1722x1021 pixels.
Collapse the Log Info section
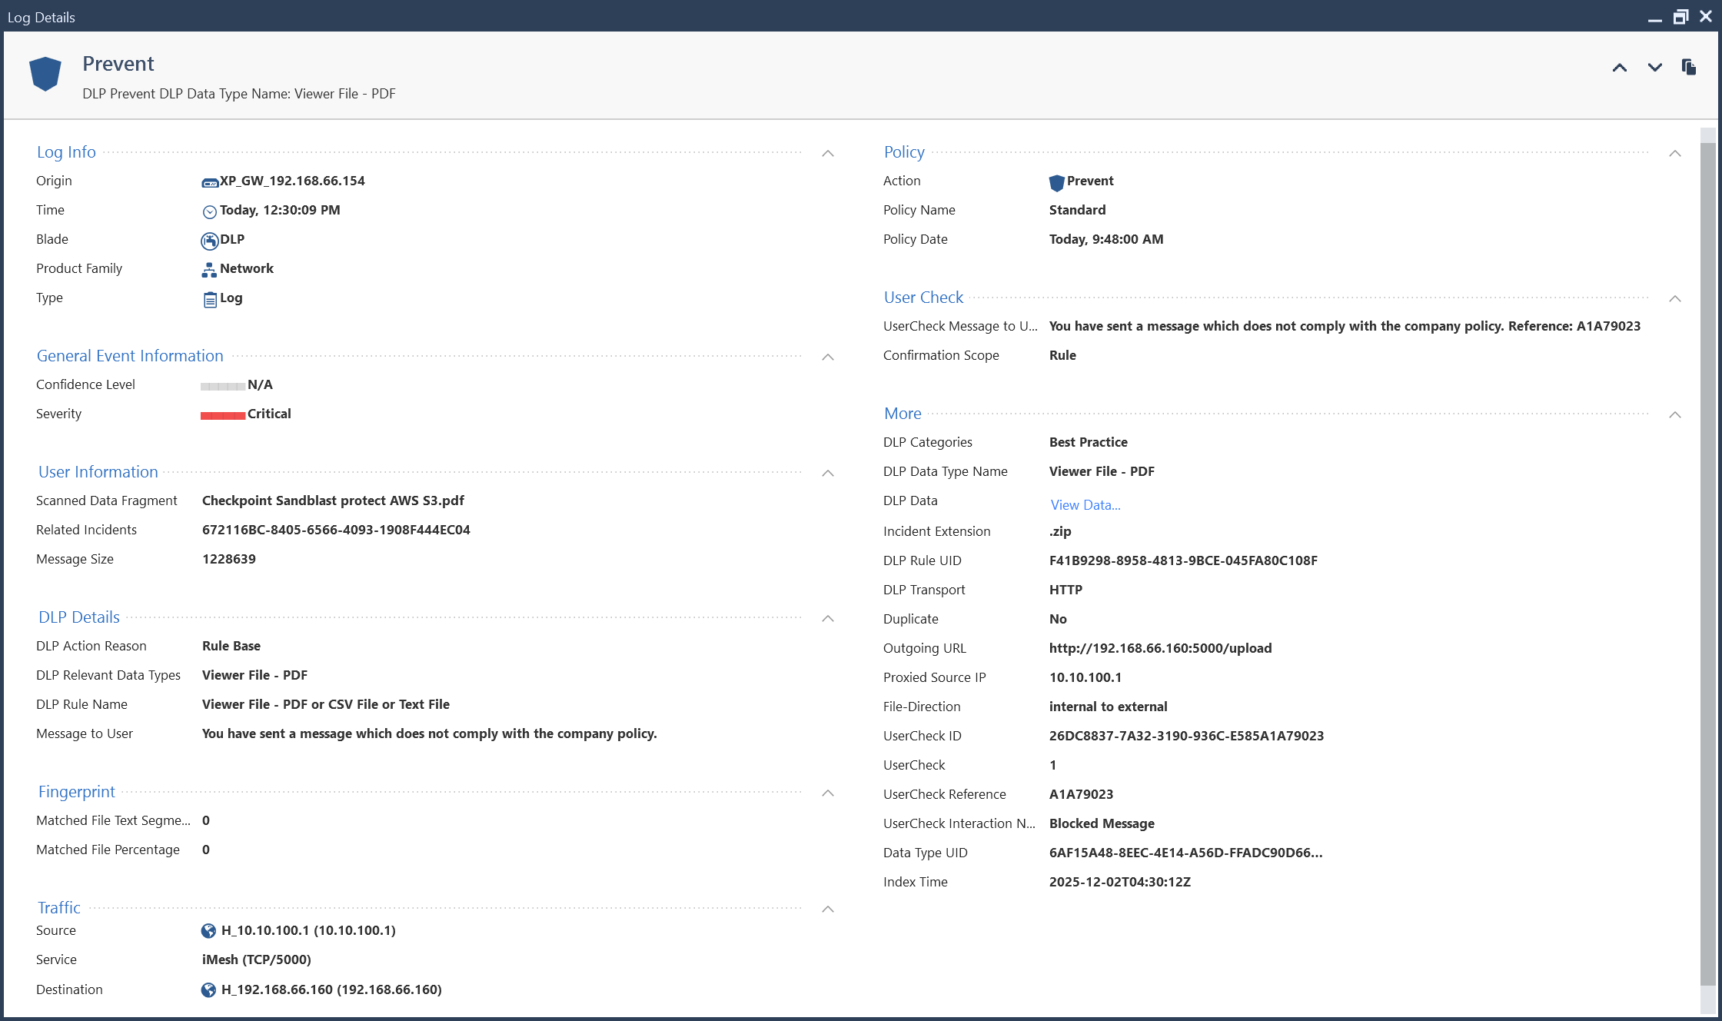point(828,153)
